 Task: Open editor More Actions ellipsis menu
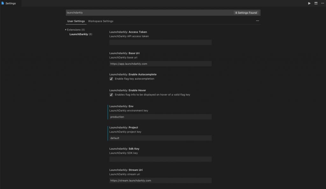point(322,3)
